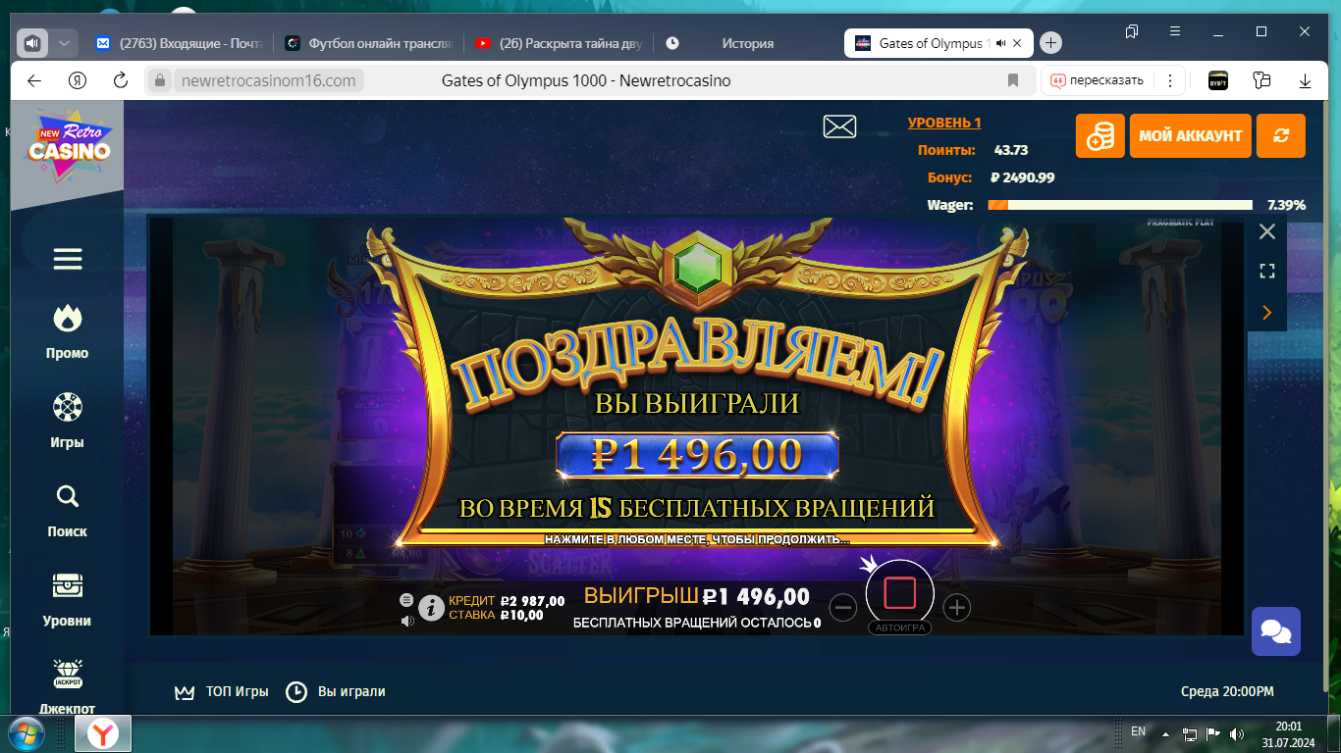Click the address bar URL newretrocasinom16.com
This screenshot has height=753, width=1341.
[269, 80]
